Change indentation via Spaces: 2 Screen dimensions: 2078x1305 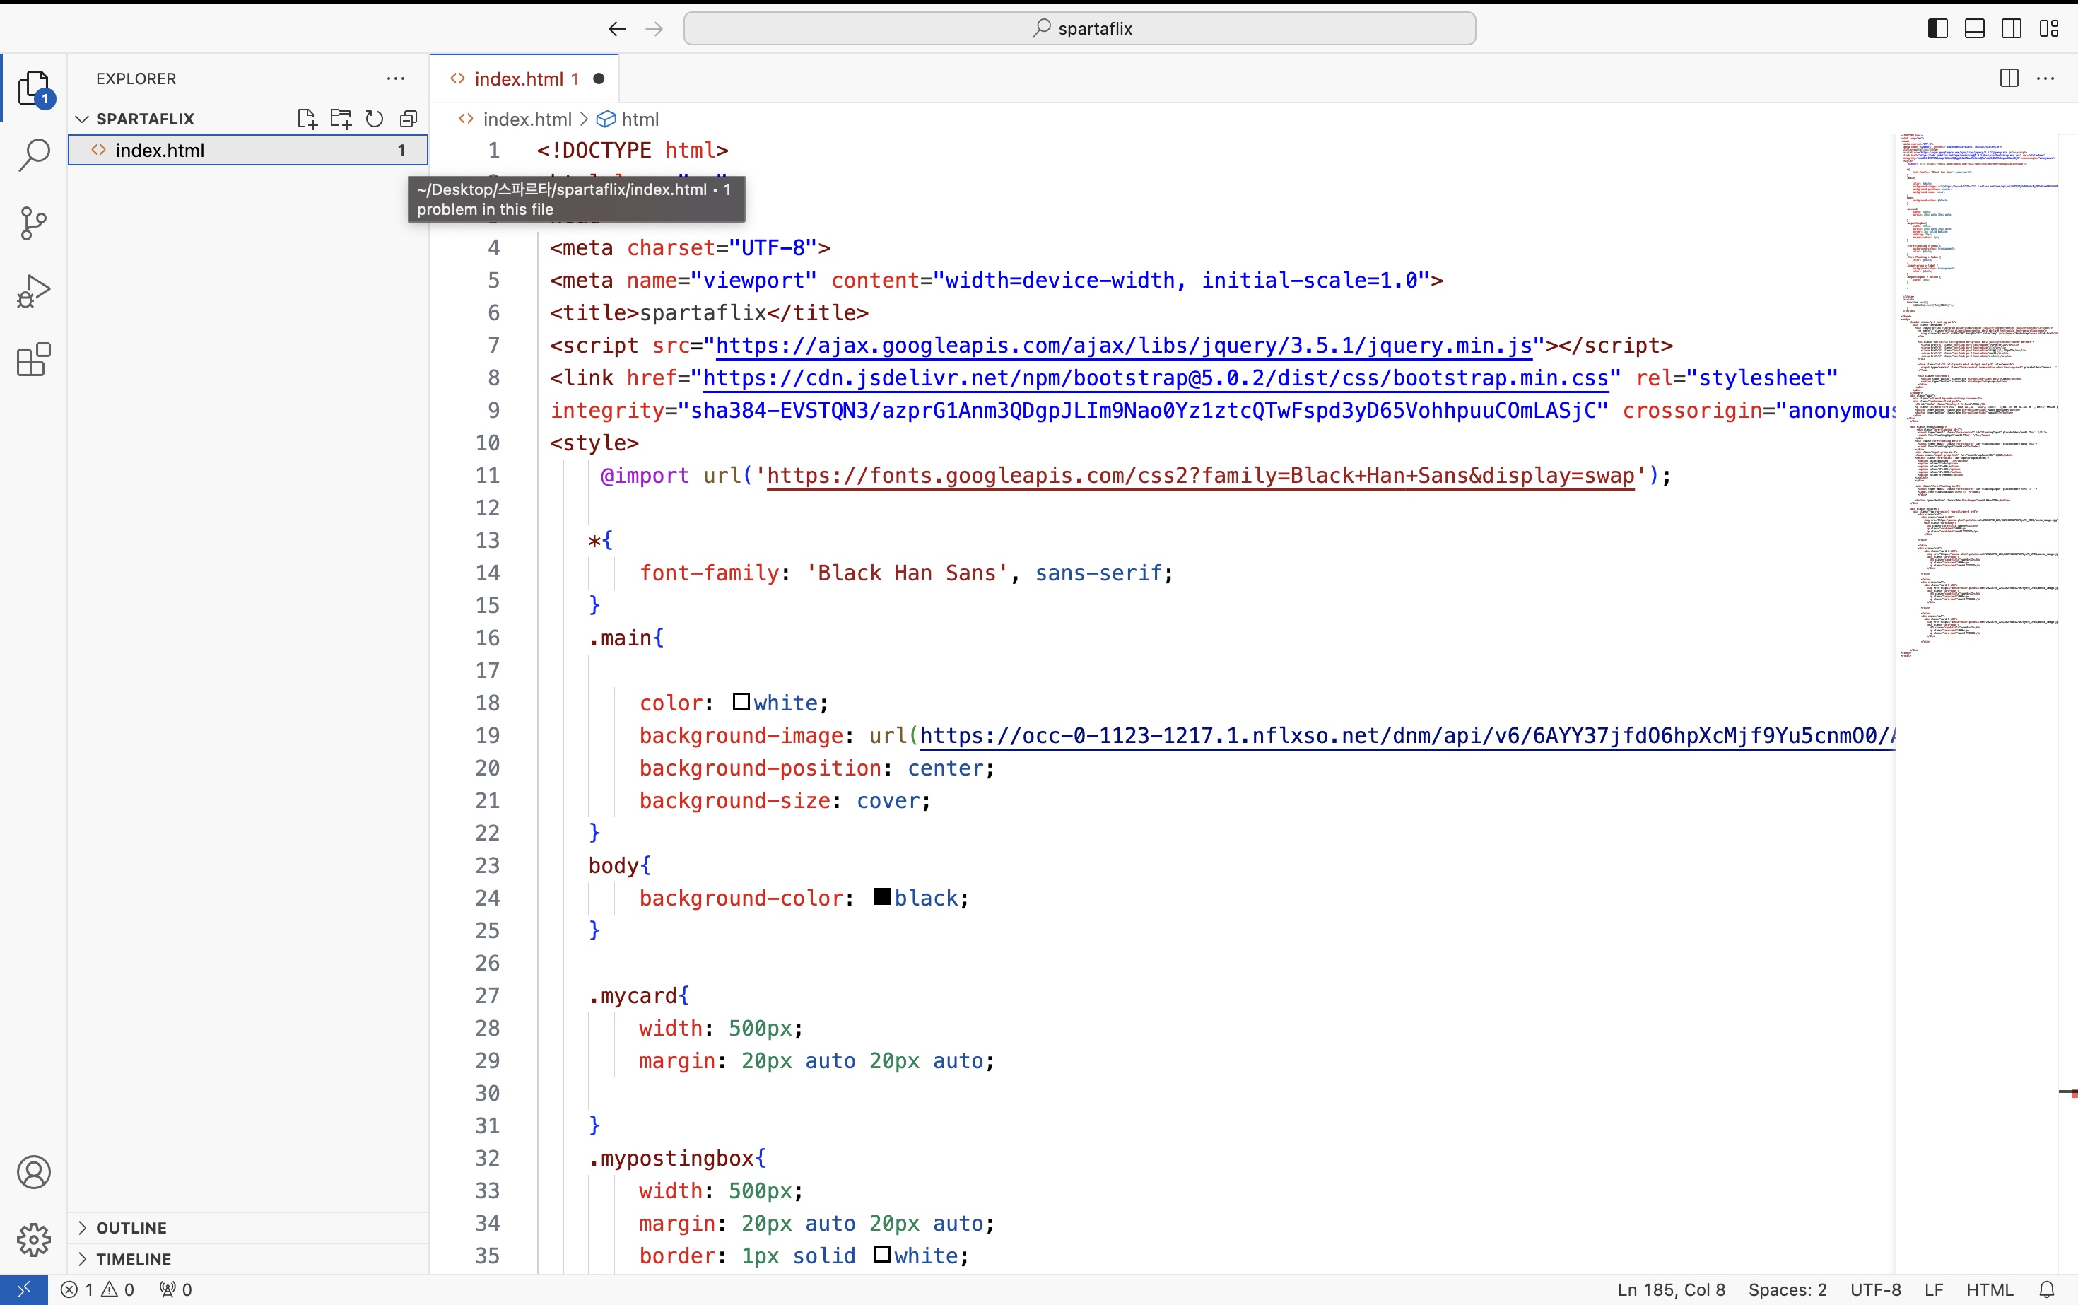[1788, 1289]
